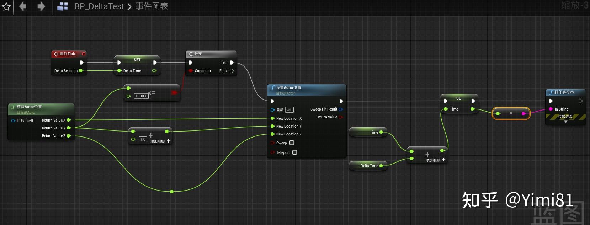Click Return Value Z output pin
Screen dimensions: 590x225
coord(69,136)
